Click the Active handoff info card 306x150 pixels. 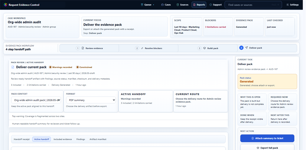(x=146, y=101)
